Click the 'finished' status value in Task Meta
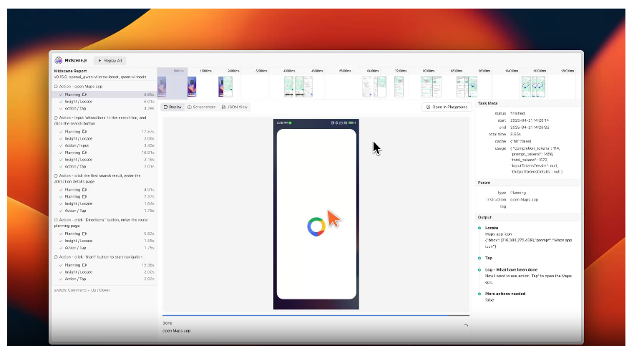This screenshot has width=629, height=346. click(517, 113)
